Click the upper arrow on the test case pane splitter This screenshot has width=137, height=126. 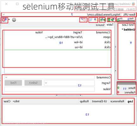[115, 47]
